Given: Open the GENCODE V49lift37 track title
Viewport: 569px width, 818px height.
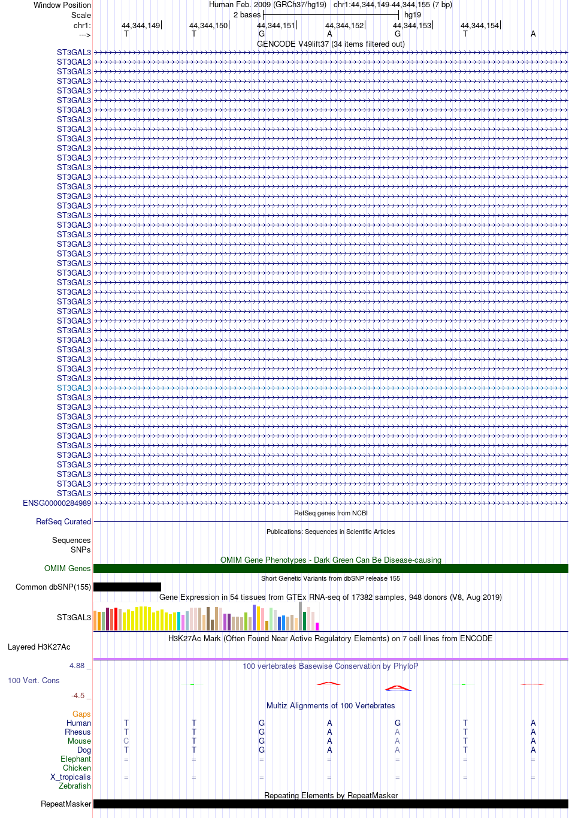Looking at the screenshot, I should (x=331, y=44).
